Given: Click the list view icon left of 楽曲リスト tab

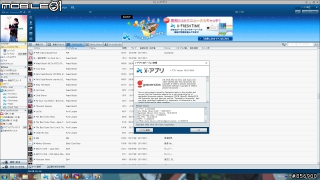Looking at the screenshot, I should point(30,44).
